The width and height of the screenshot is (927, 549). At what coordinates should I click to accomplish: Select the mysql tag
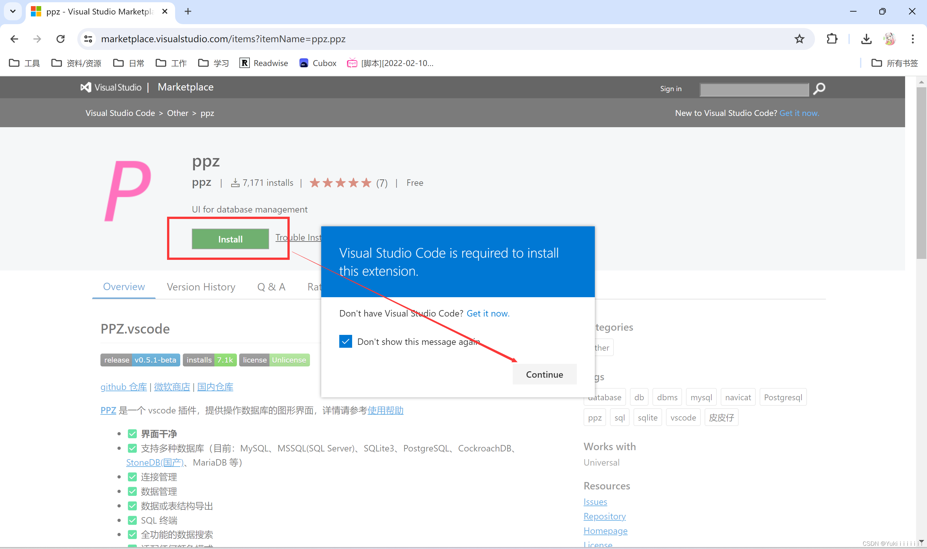click(701, 397)
